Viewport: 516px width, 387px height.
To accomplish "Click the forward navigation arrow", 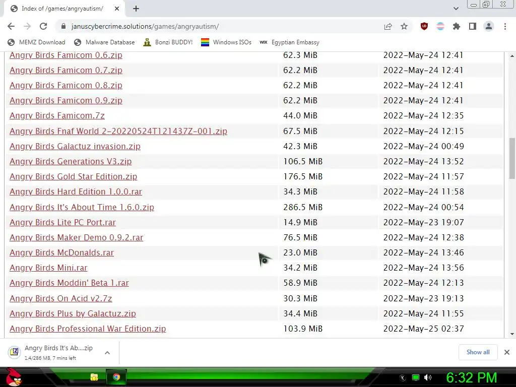I will pos(27,26).
